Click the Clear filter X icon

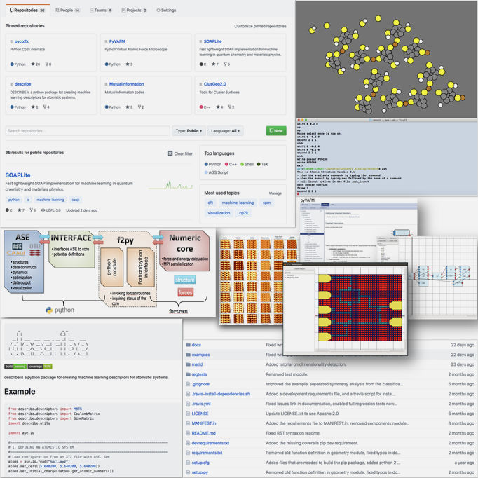click(x=170, y=153)
